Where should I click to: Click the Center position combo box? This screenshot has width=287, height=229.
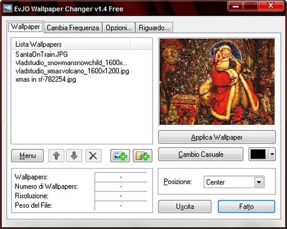(x=234, y=182)
